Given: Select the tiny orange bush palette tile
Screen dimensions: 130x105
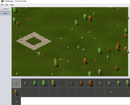Looking at the screenshot, I should 63,83.
